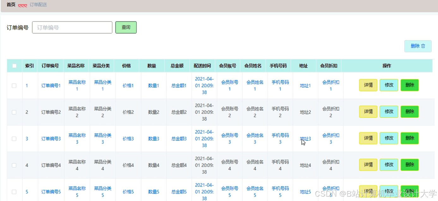Click the cell 数量3
Image resolution: width=438 pixels, height=201 pixels.
pos(154,139)
